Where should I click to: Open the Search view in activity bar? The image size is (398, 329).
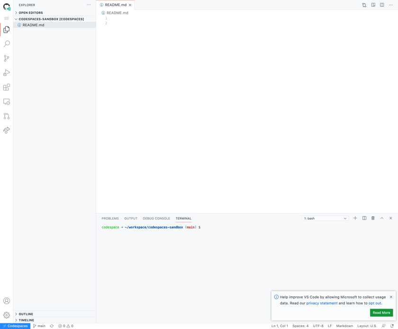[x=7, y=44]
